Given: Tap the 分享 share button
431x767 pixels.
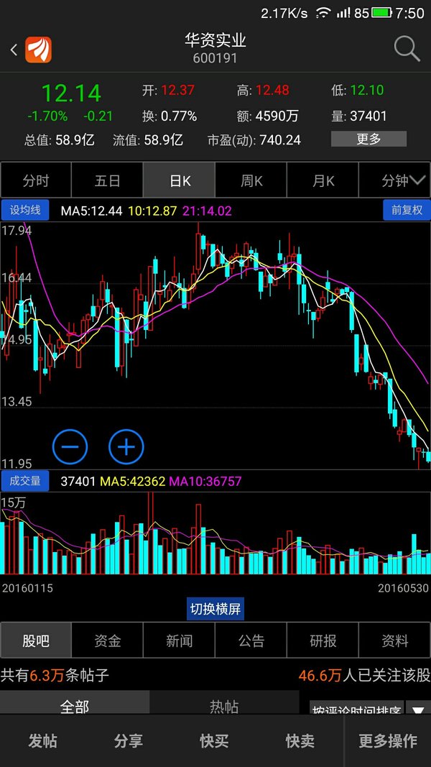Looking at the screenshot, I should click(x=129, y=740).
